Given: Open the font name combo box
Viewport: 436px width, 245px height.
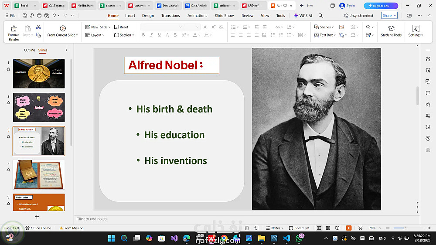Looking at the screenshot, I should (x=161, y=27).
